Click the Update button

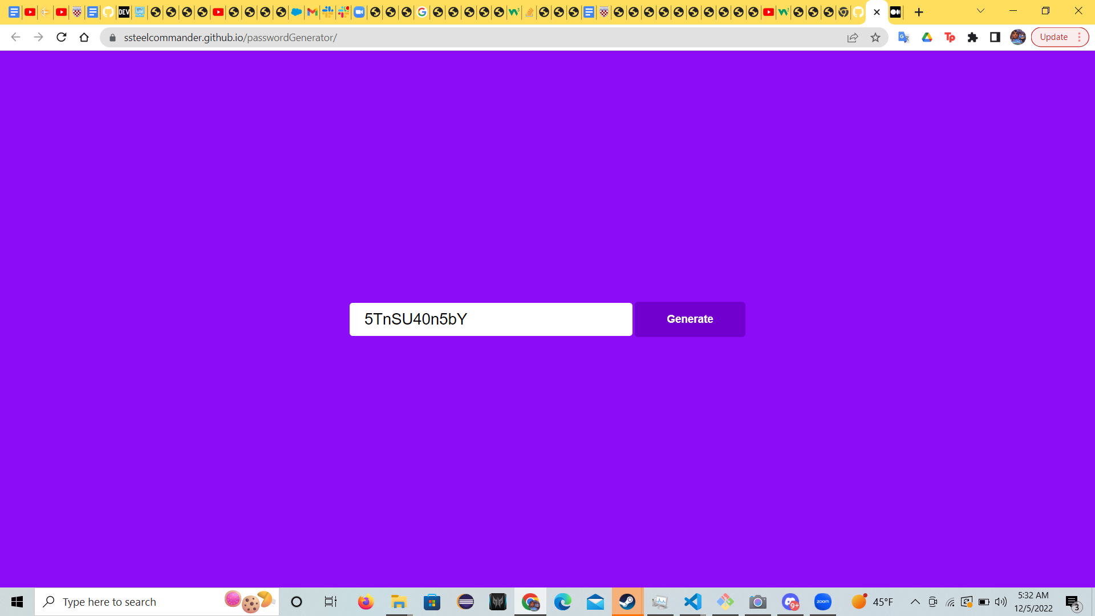(1053, 37)
